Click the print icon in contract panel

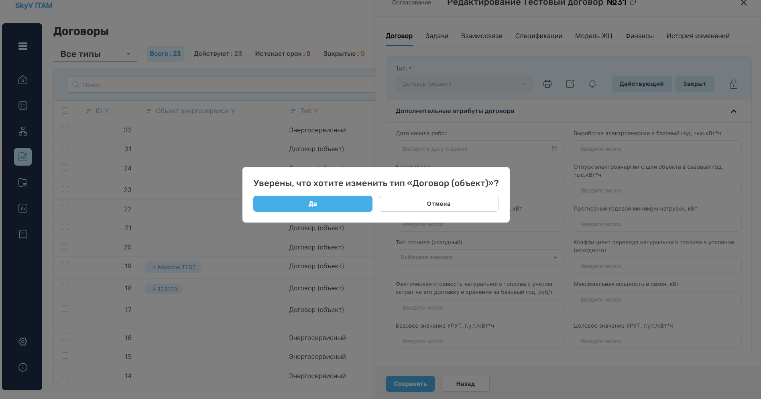point(547,84)
